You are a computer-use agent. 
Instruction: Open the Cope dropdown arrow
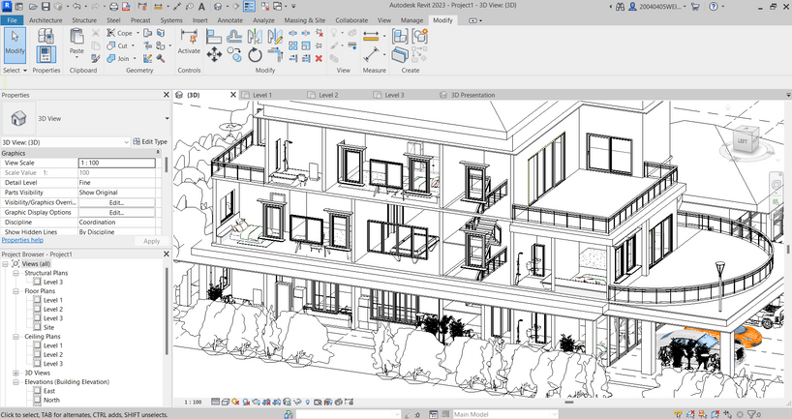click(x=137, y=33)
